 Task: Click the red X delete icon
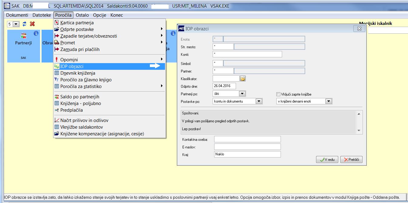click(32, 24)
